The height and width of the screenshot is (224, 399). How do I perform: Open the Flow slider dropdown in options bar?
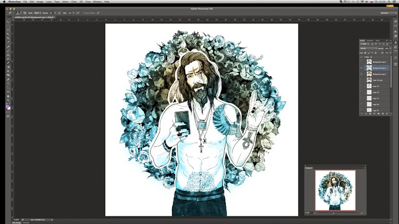(x=74, y=13)
